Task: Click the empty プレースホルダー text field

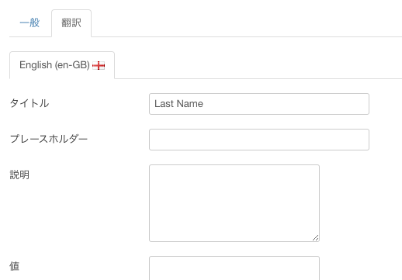Action: pos(259,140)
